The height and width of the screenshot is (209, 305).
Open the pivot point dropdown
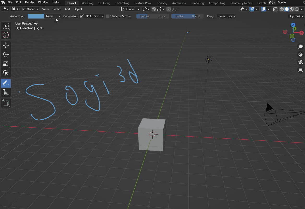click(x=146, y=9)
